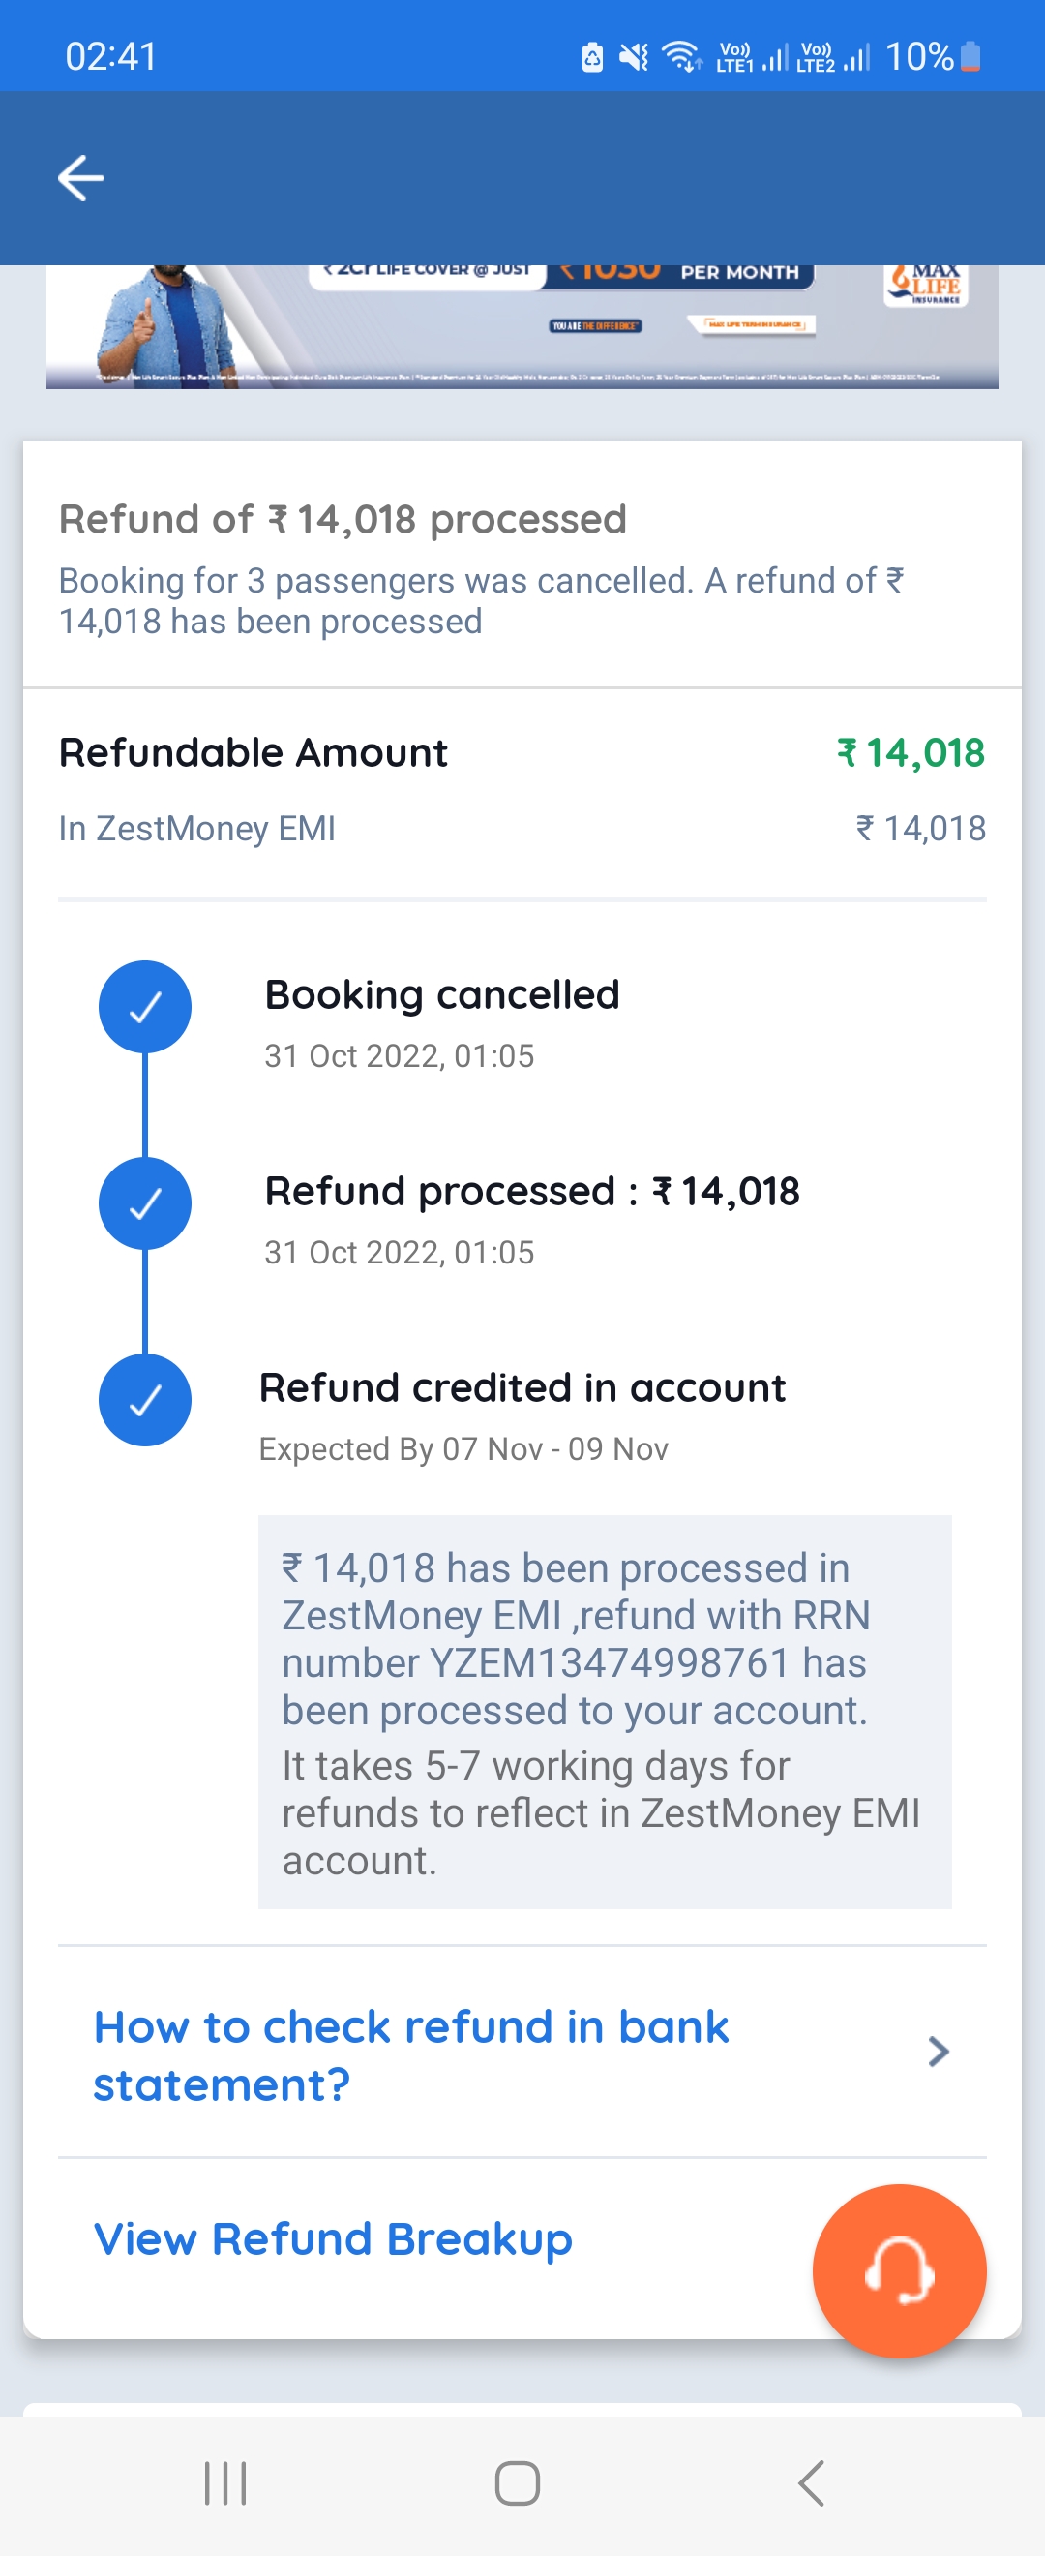Viewport: 1045px width, 2556px height.
Task: Tap the Wi-Fi status icon
Action: coord(681,56)
